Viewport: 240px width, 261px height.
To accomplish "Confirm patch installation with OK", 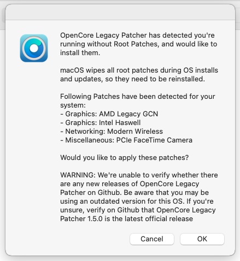I will click(202, 239).
